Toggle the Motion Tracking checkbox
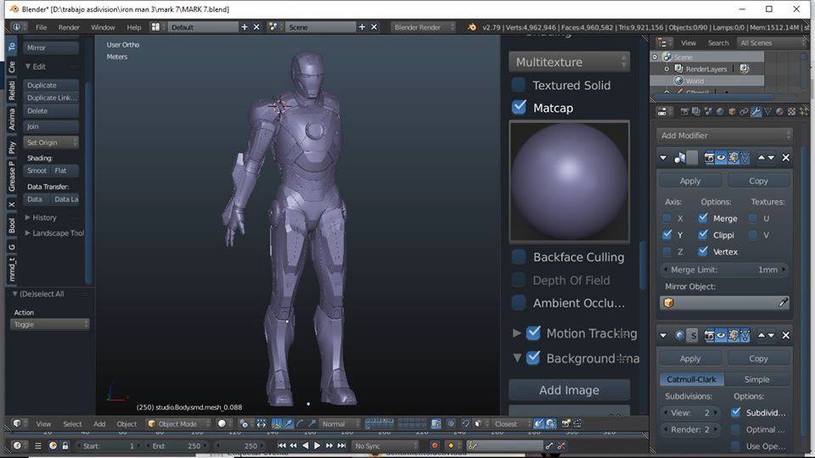Screen dimensions: 815x458 [x=533, y=332]
